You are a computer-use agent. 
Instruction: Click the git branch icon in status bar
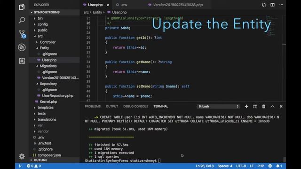[20, 166]
